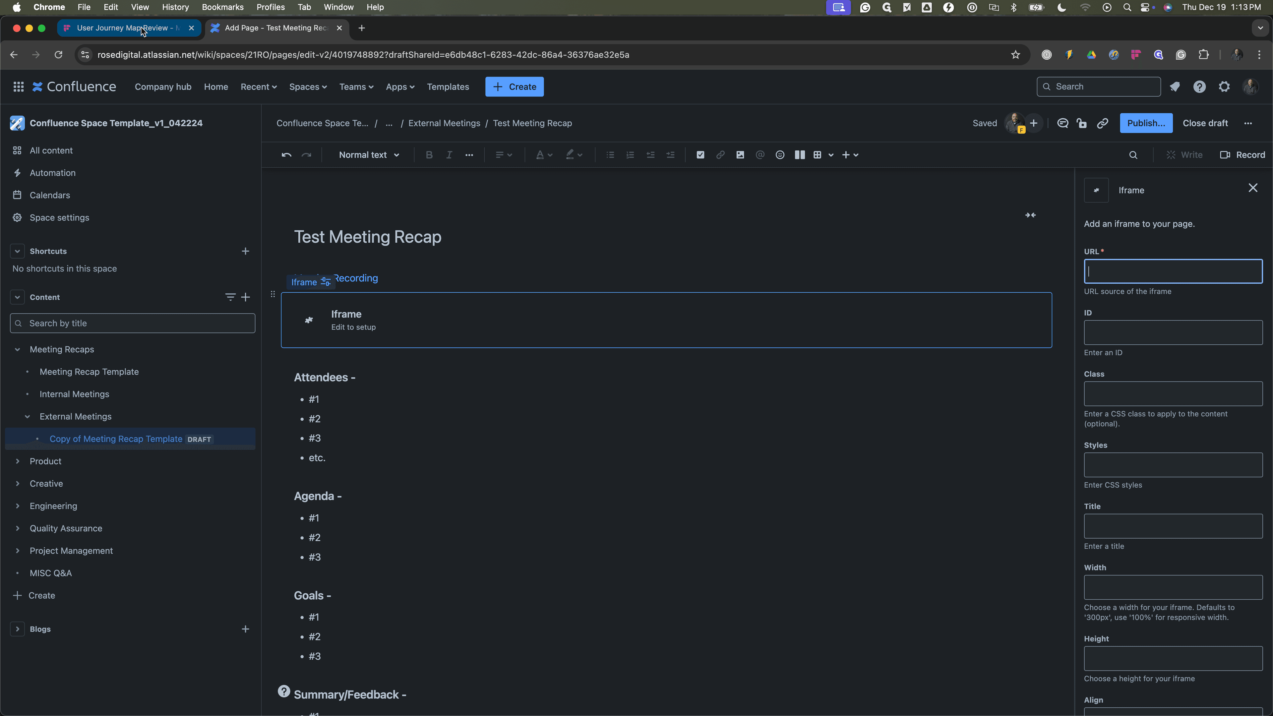Viewport: 1273px width, 716px height.
Task: Click the Undo arrow in editor toolbar
Action: 286,155
